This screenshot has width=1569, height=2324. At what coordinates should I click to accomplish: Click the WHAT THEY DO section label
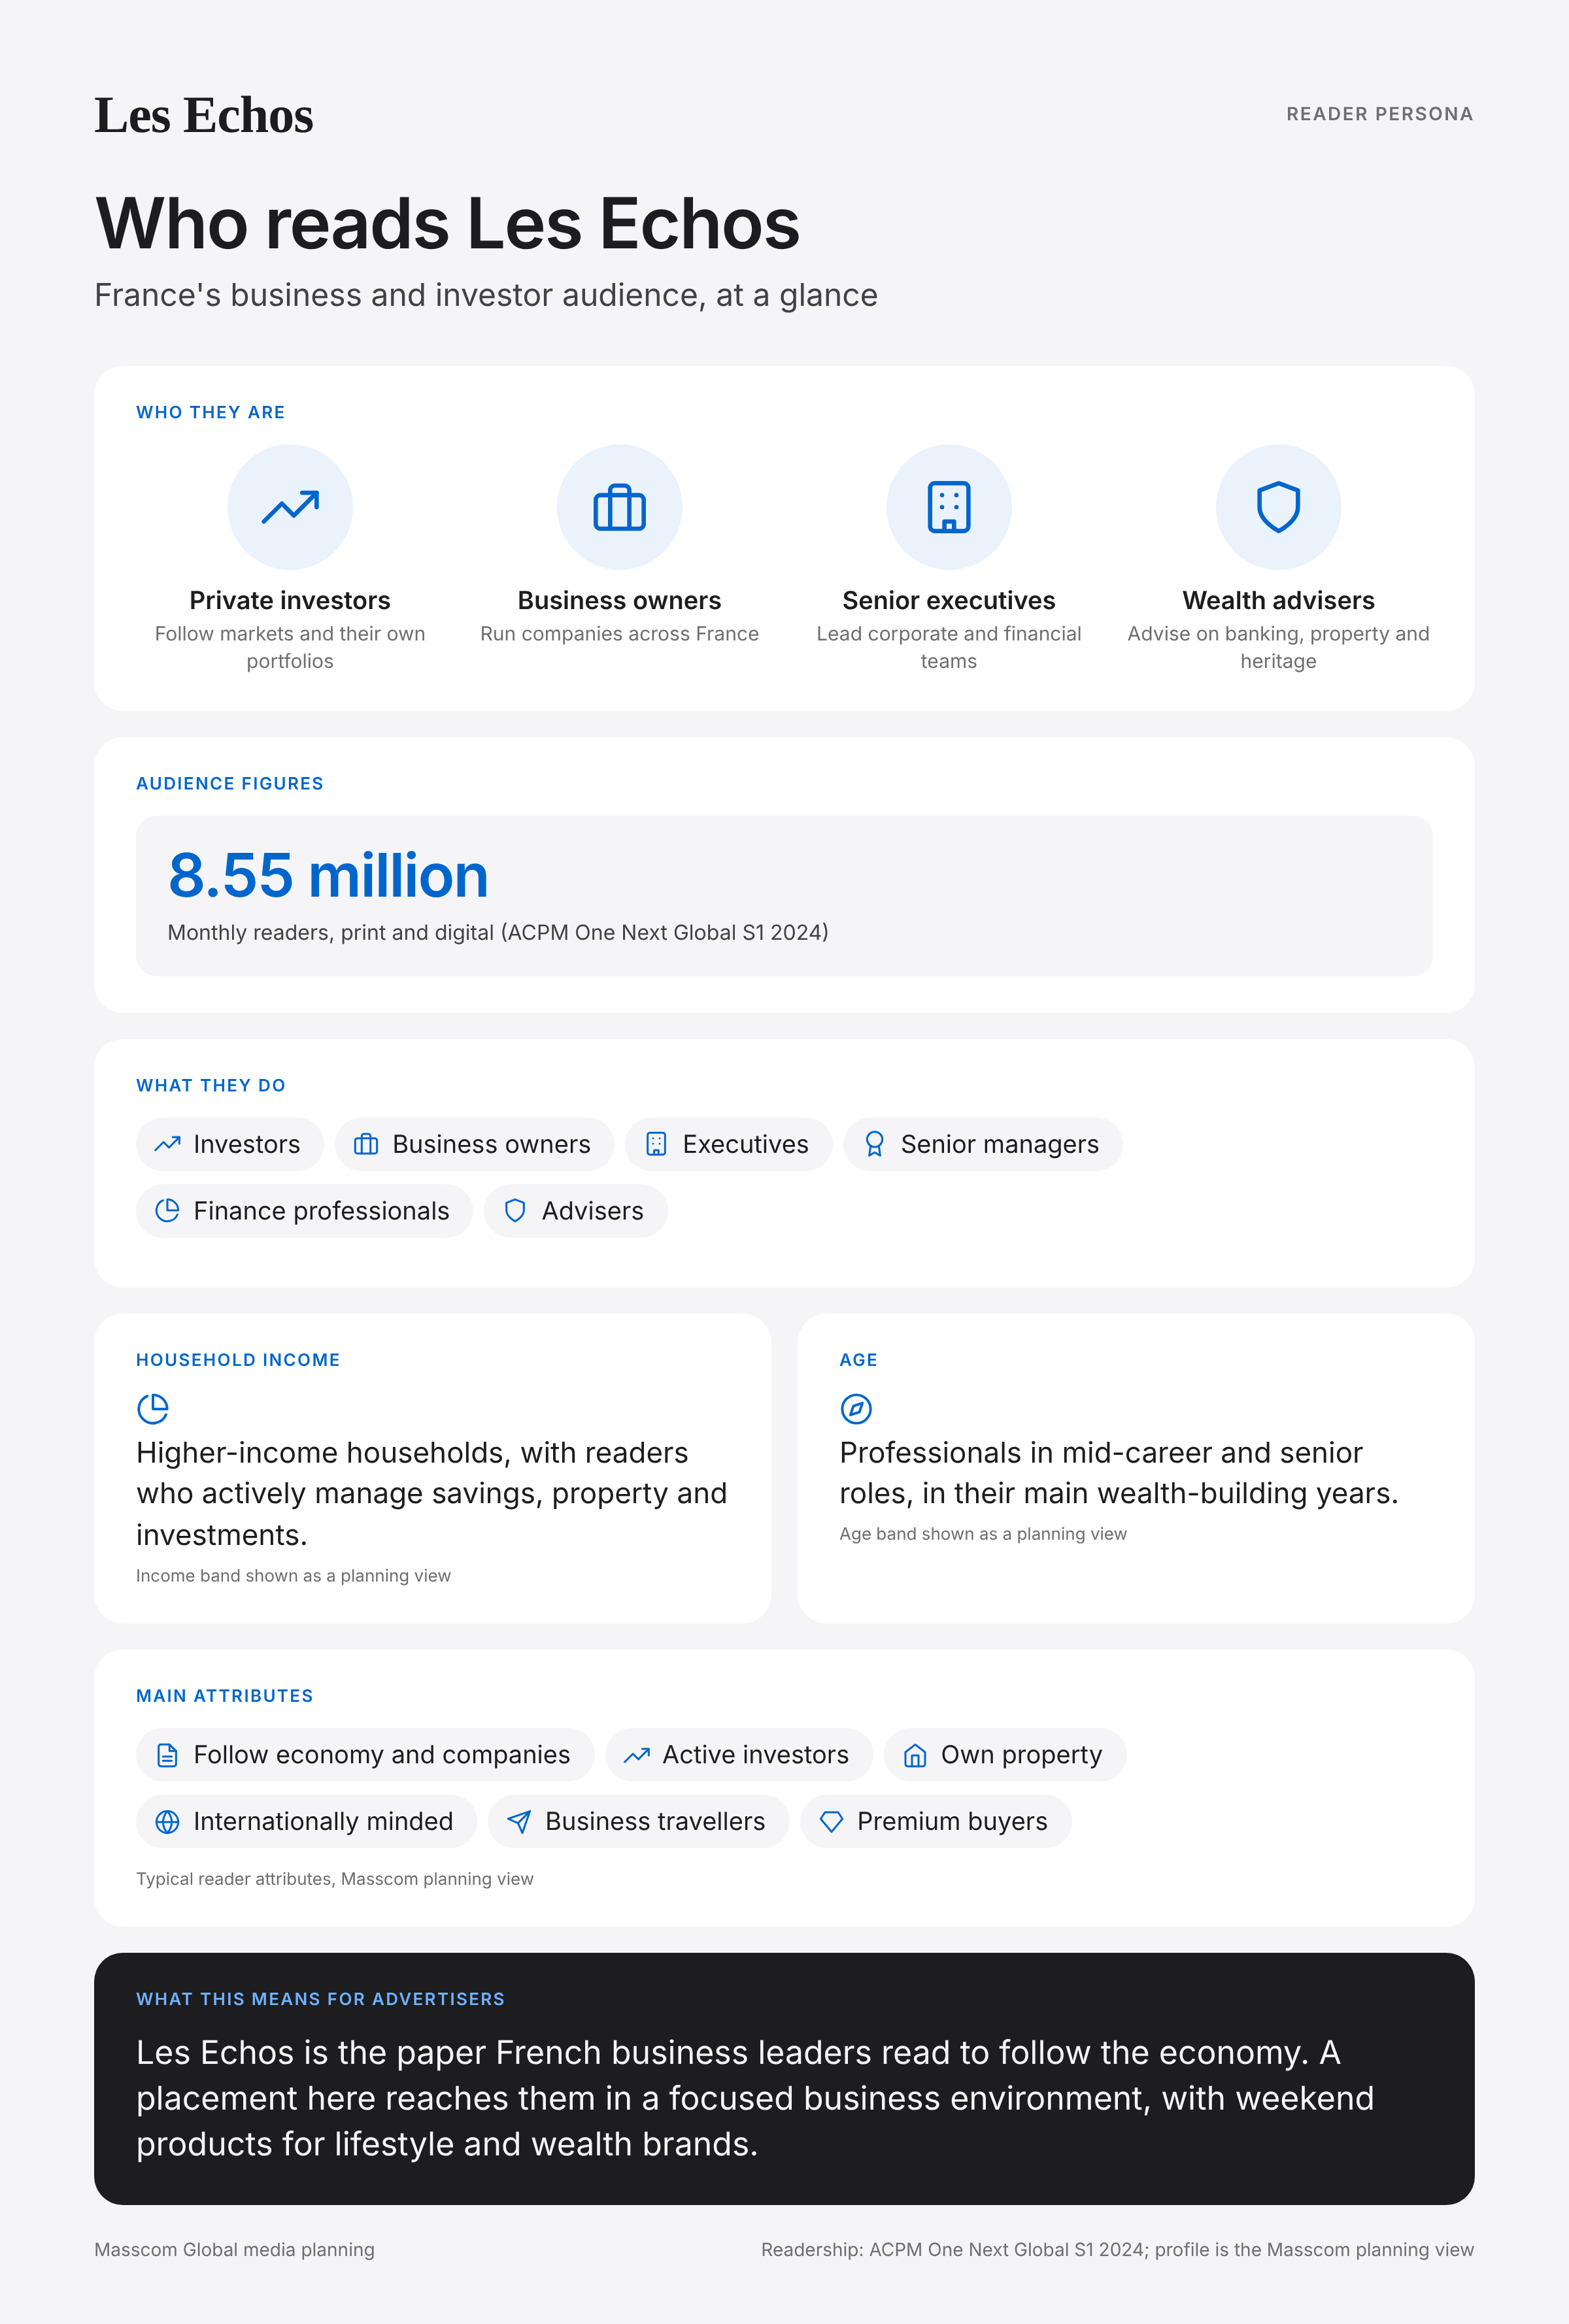click(211, 1085)
